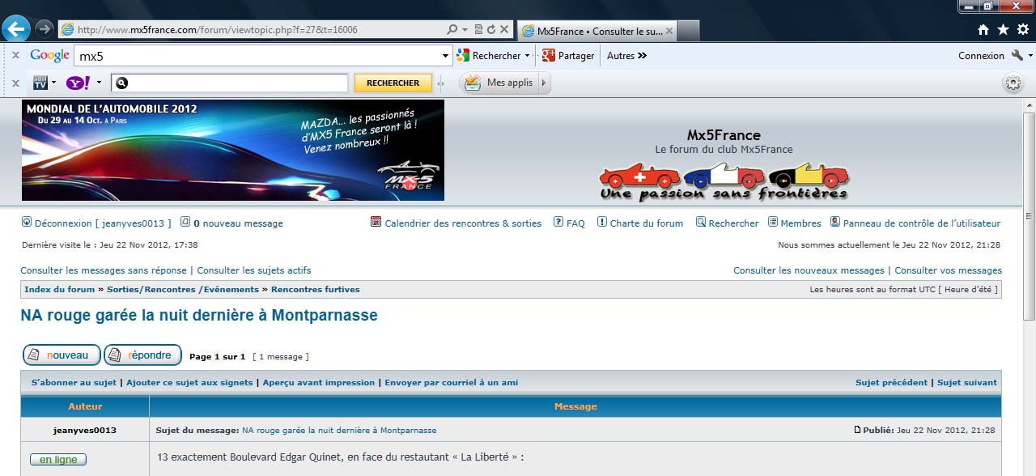
Task: Click the FAQ question-mark icon
Action: pyautogui.click(x=558, y=222)
